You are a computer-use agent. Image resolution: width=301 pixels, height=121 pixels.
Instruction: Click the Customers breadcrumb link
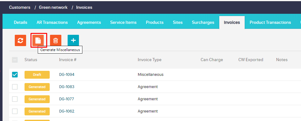coord(20,8)
